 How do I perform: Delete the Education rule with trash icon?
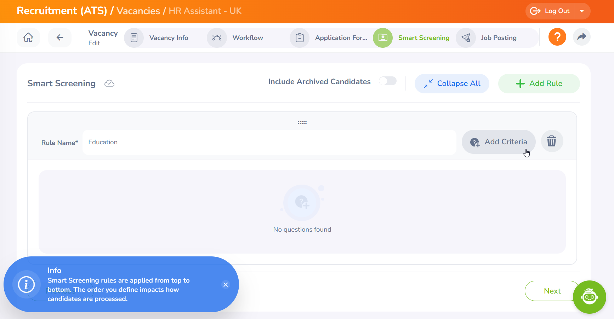(x=552, y=141)
